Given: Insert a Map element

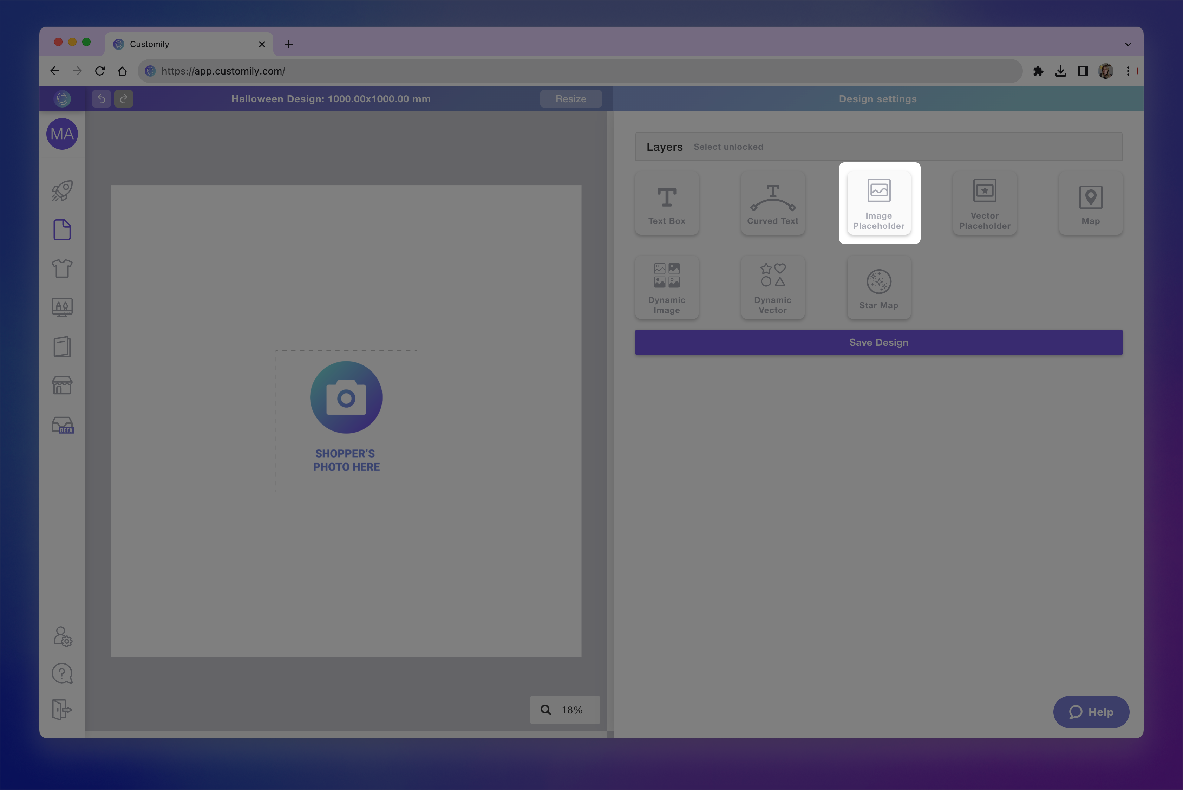Looking at the screenshot, I should coord(1090,203).
